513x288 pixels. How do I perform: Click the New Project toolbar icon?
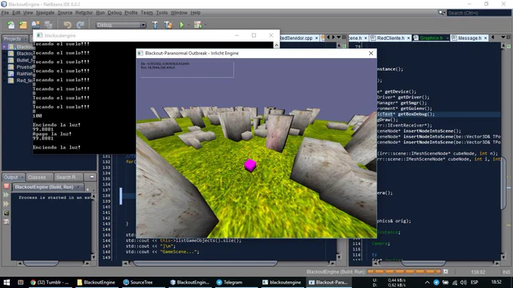tap(23, 25)
